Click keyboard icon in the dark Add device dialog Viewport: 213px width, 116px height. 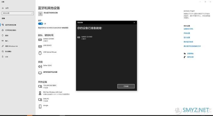pyautogui.click(x=79, y=37)
